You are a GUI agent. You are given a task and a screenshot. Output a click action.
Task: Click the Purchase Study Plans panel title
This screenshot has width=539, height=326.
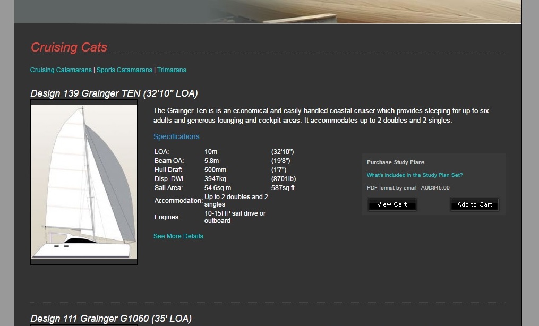pyautogui.click(x=395, y=162)
